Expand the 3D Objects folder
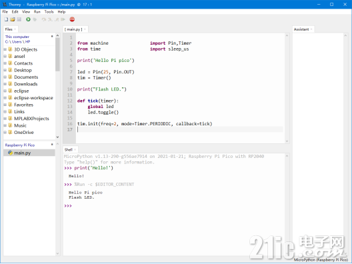352x264 pixels. tap(5, 49)
